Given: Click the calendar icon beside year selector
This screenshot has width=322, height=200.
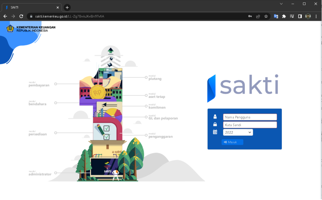Looking at the screenshot, I should coord(215,132).
